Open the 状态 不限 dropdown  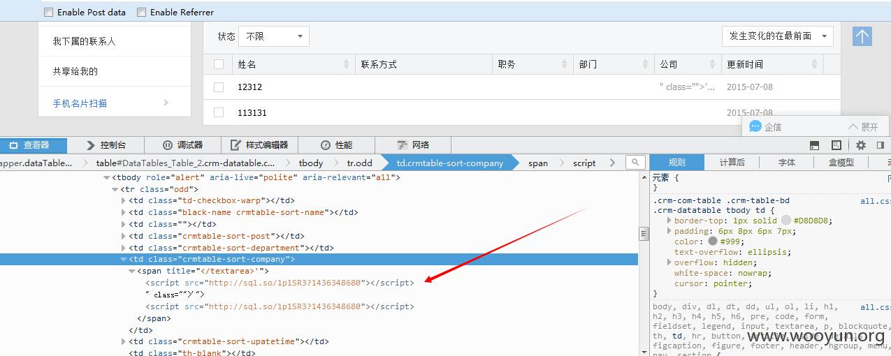click(273, 36)
